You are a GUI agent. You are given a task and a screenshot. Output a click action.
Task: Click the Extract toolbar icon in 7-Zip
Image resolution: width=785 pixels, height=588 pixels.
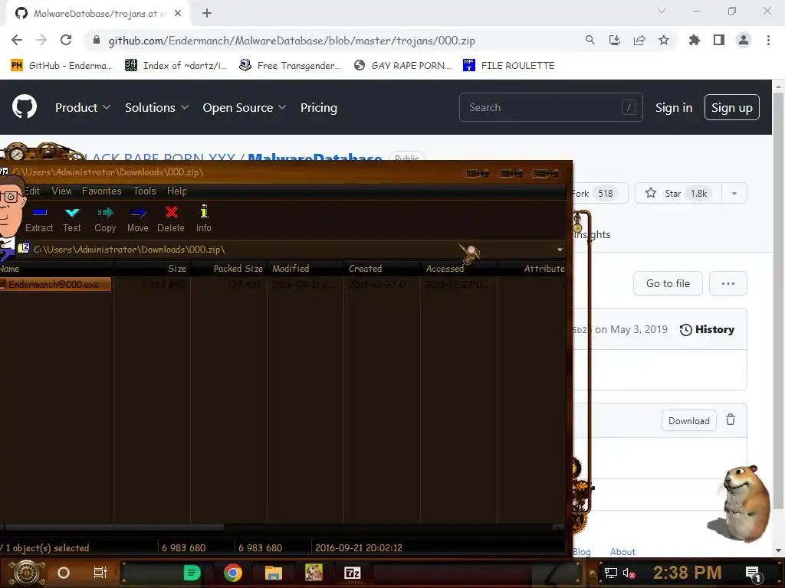(39, 213)
